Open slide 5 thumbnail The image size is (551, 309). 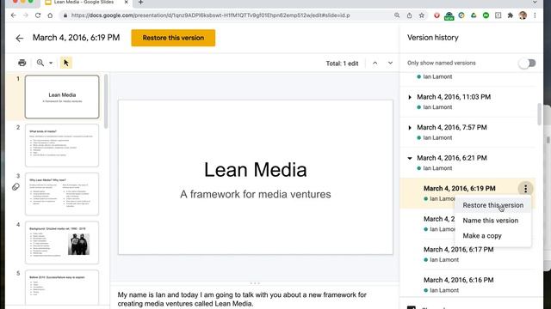pos(62,288)
